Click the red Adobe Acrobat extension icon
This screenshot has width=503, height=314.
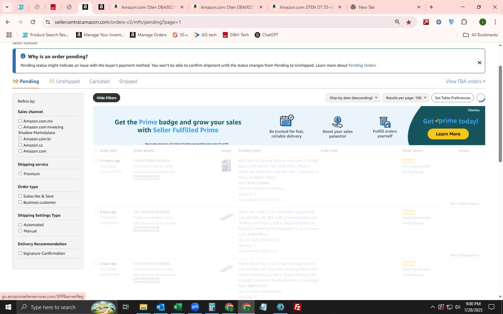pos(426,22)
